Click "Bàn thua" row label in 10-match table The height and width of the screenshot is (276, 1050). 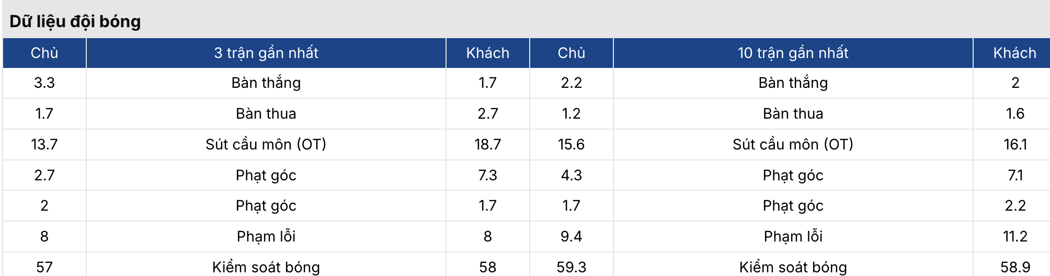click(793, 113)
